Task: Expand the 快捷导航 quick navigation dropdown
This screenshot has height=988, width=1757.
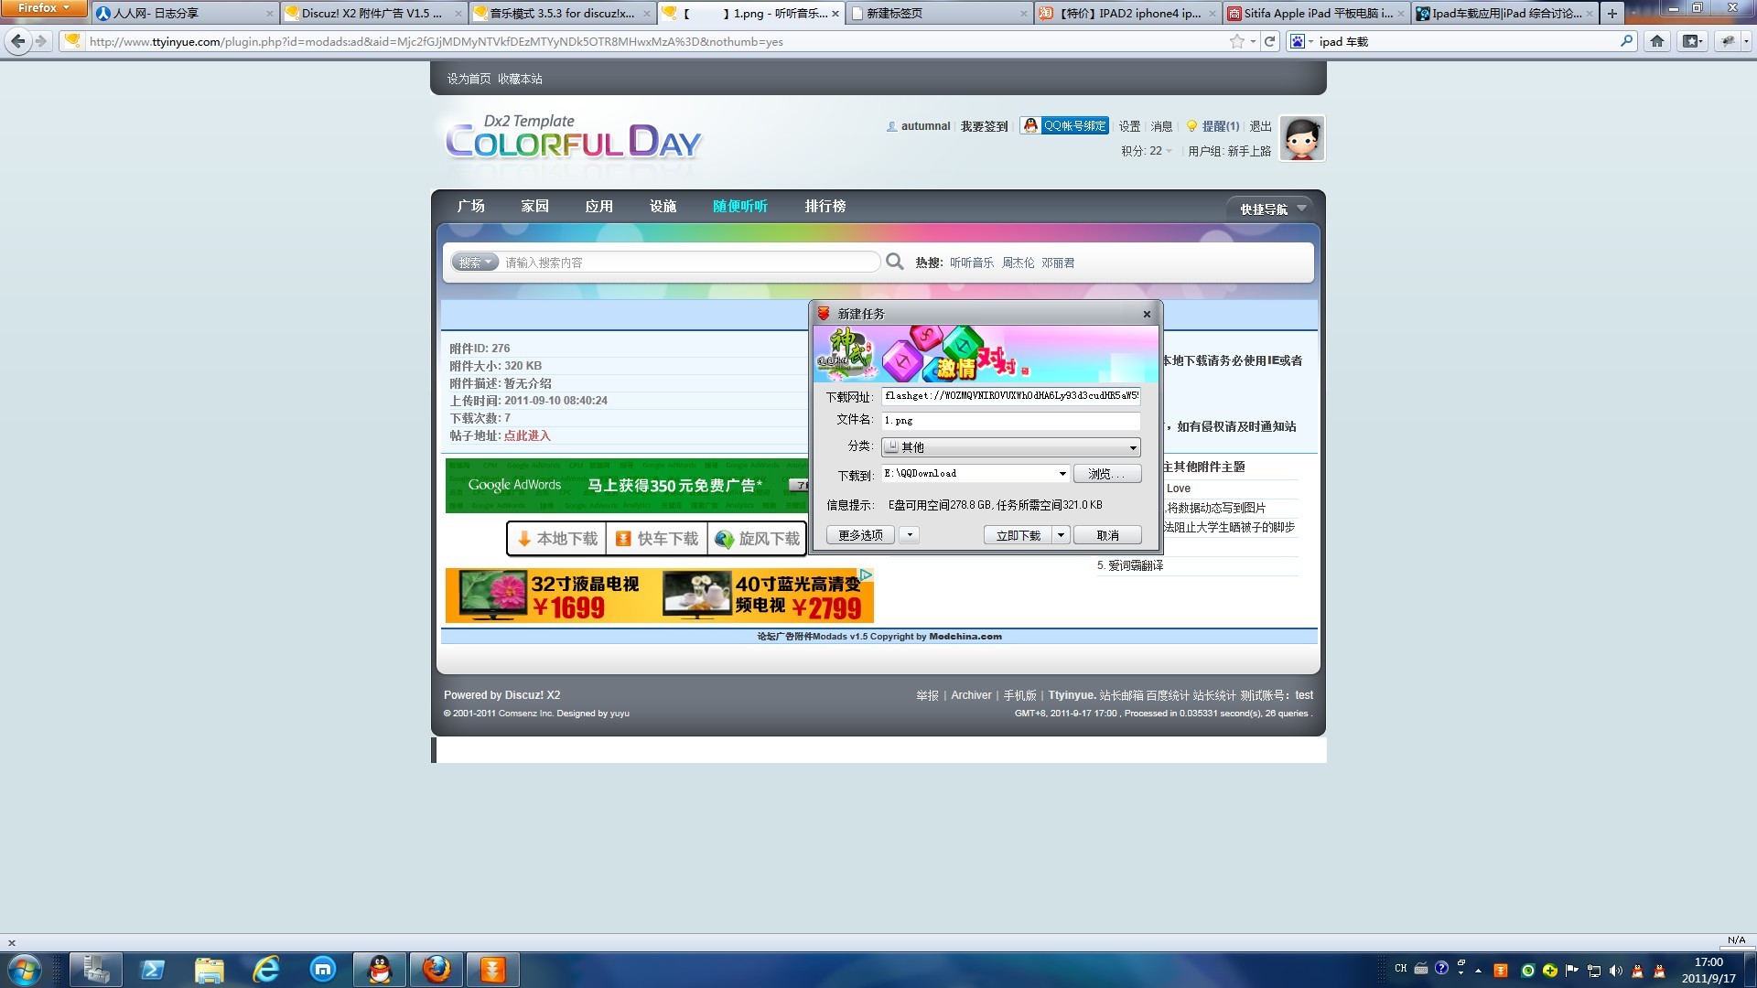Action: 1272,209
